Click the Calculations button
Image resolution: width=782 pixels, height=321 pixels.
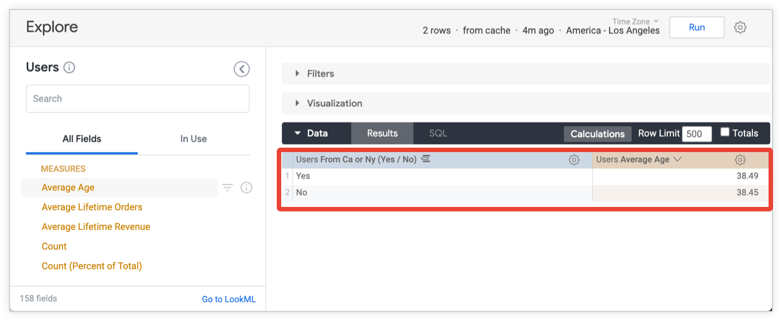click(x=597, y=134)
